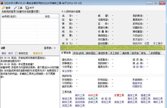Switch to the 脚本园区 tab
This screenshot has width=167, height=108.
pyautogui.click(x=91, y=53)
